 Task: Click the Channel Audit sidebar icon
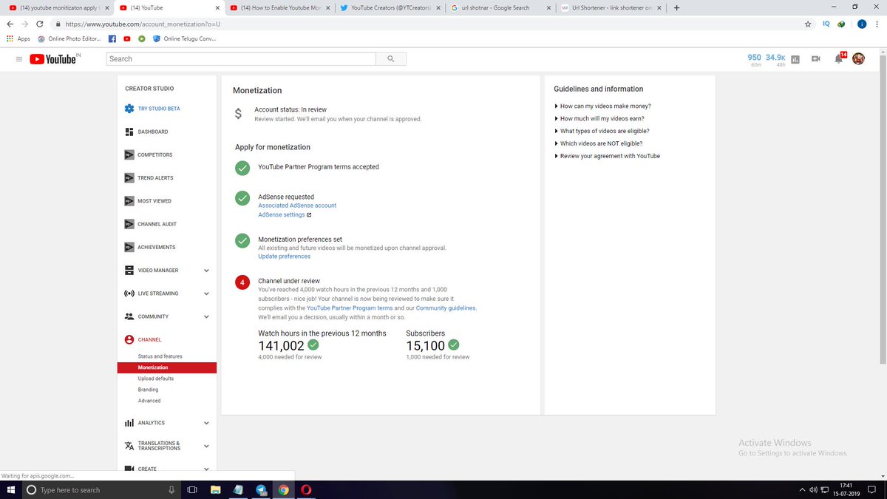click(129, 224)
